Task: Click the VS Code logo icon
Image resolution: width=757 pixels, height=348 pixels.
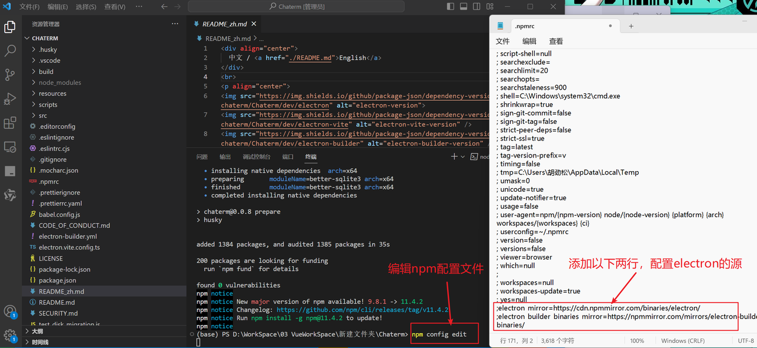Action: click(7, 6)
